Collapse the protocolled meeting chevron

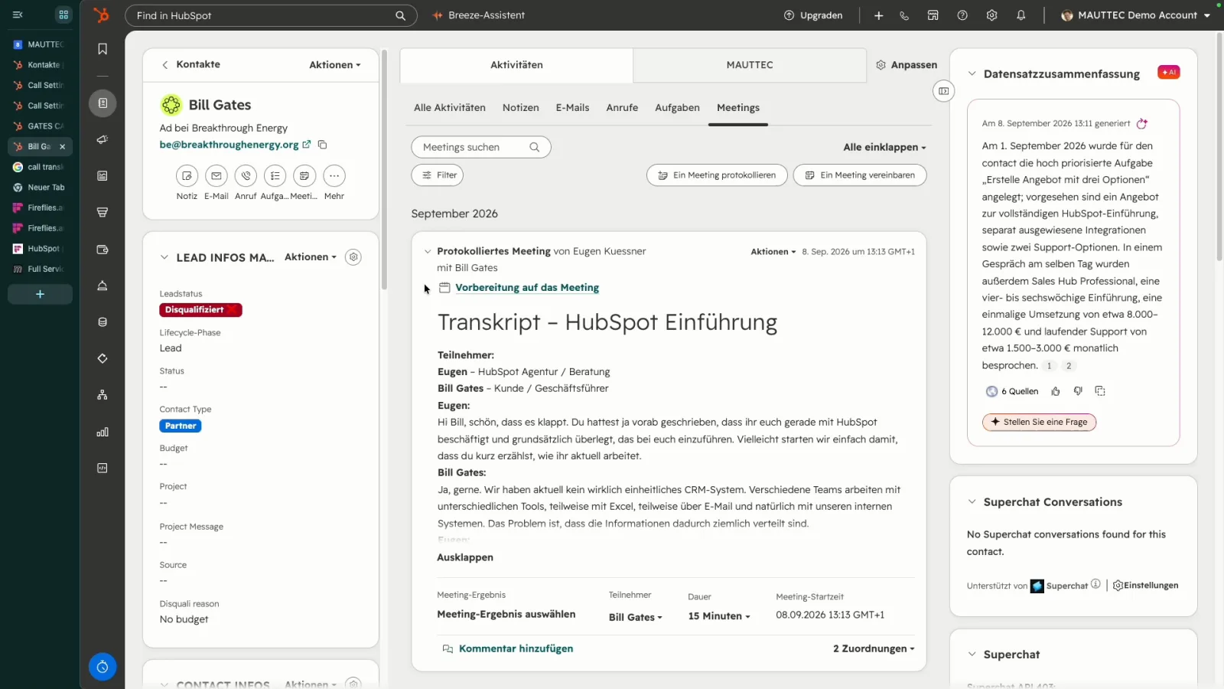pyautogui.click(x=428, y=251)
